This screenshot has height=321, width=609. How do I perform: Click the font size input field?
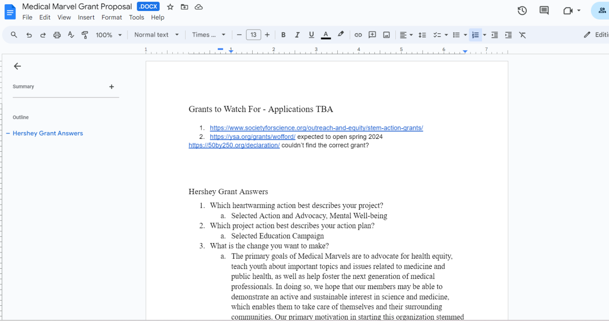click(253, 35)
